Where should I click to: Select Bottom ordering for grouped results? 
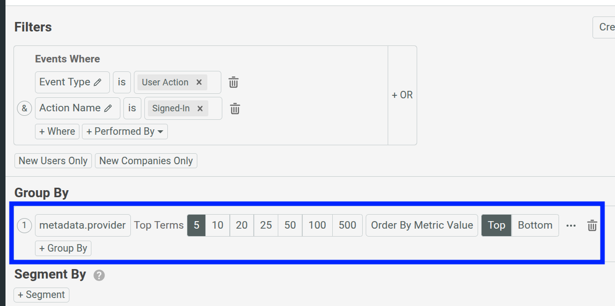tap(535, 225)
